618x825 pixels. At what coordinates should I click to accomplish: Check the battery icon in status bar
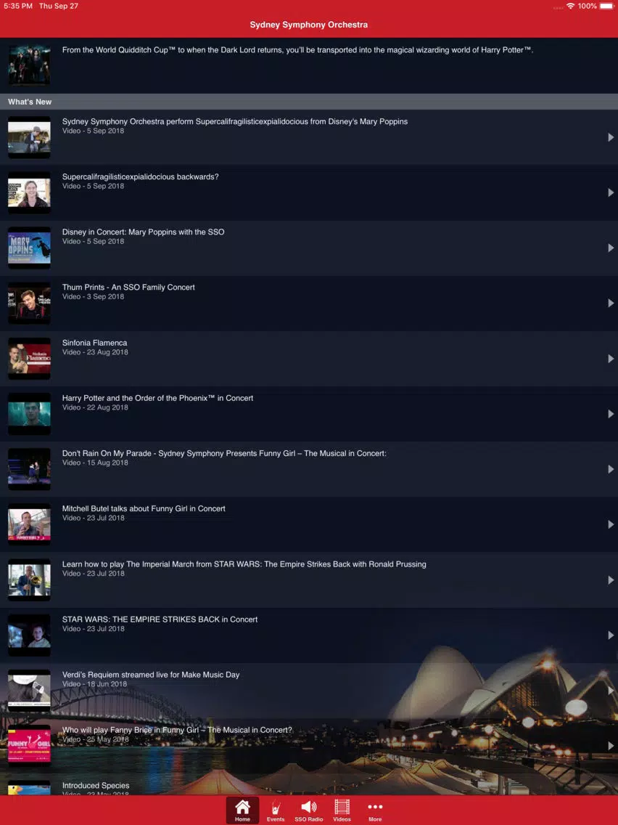606,6
